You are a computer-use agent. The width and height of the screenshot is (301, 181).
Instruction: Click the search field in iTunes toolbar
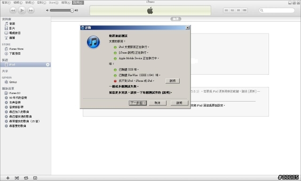[x=277, y=10]
